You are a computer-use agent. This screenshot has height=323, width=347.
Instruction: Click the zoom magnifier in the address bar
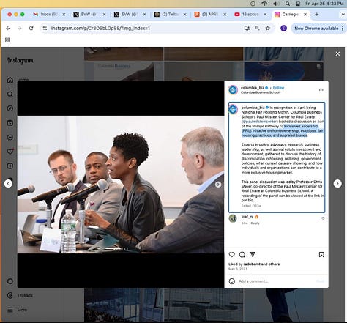click(x=257, y=29)
